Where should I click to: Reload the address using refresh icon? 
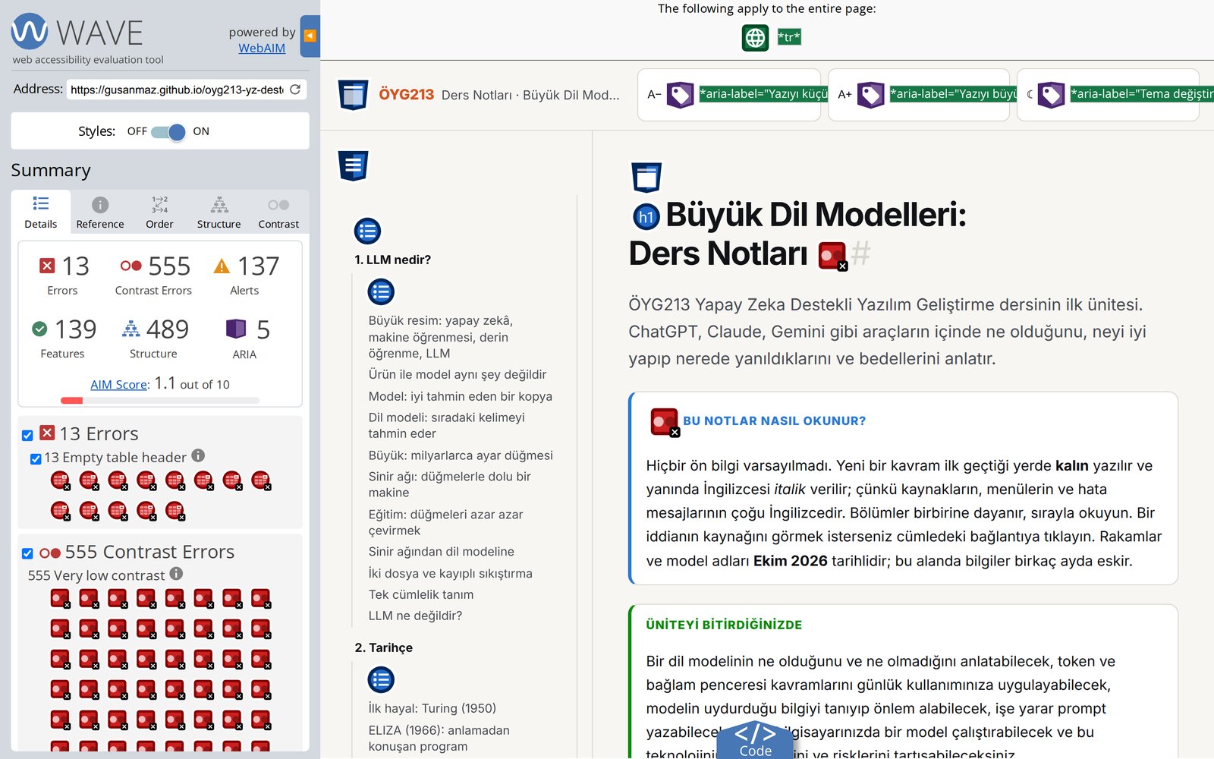tap(295, 90)
